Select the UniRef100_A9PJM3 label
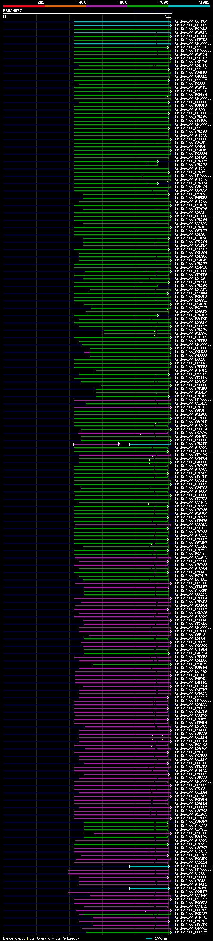213x941 pixels. coord(191,437)
